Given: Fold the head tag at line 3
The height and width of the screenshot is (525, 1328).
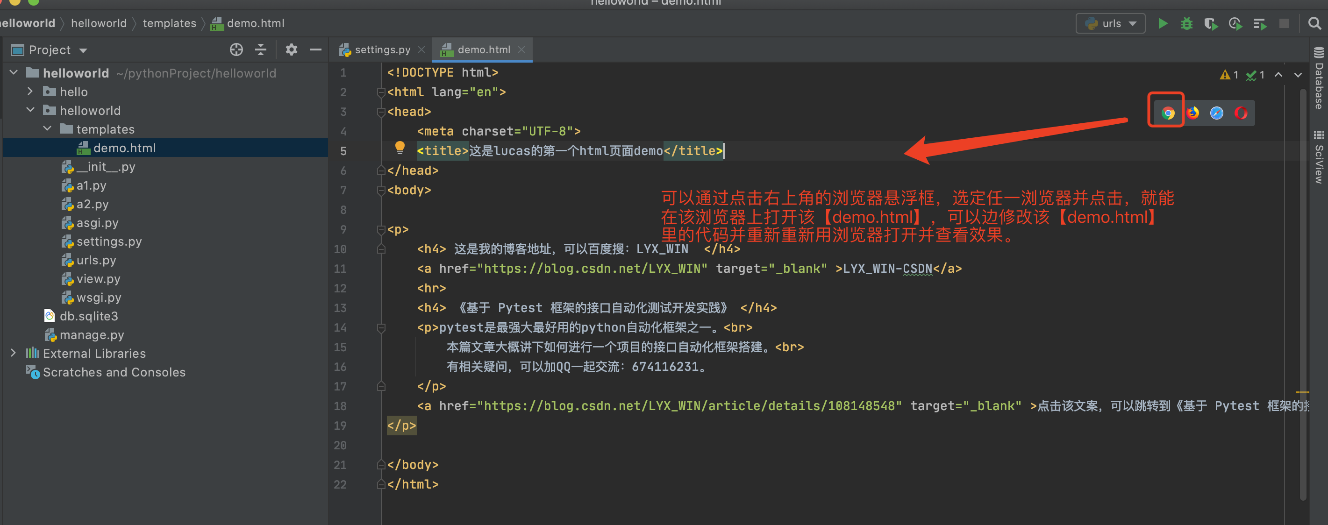Looking at the screenshot, I should tap(381, 112).
